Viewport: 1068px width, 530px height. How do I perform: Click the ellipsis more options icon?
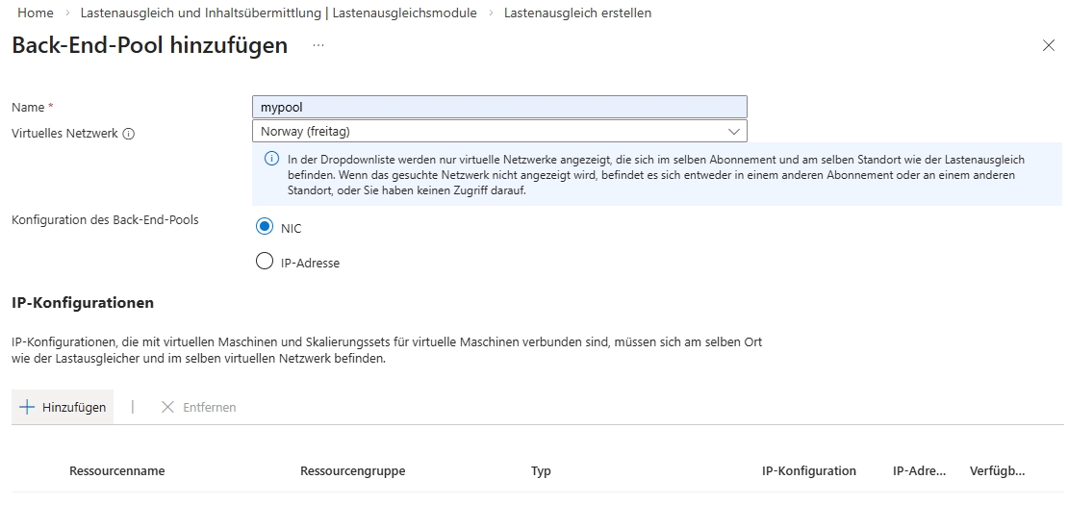point(318,45)
